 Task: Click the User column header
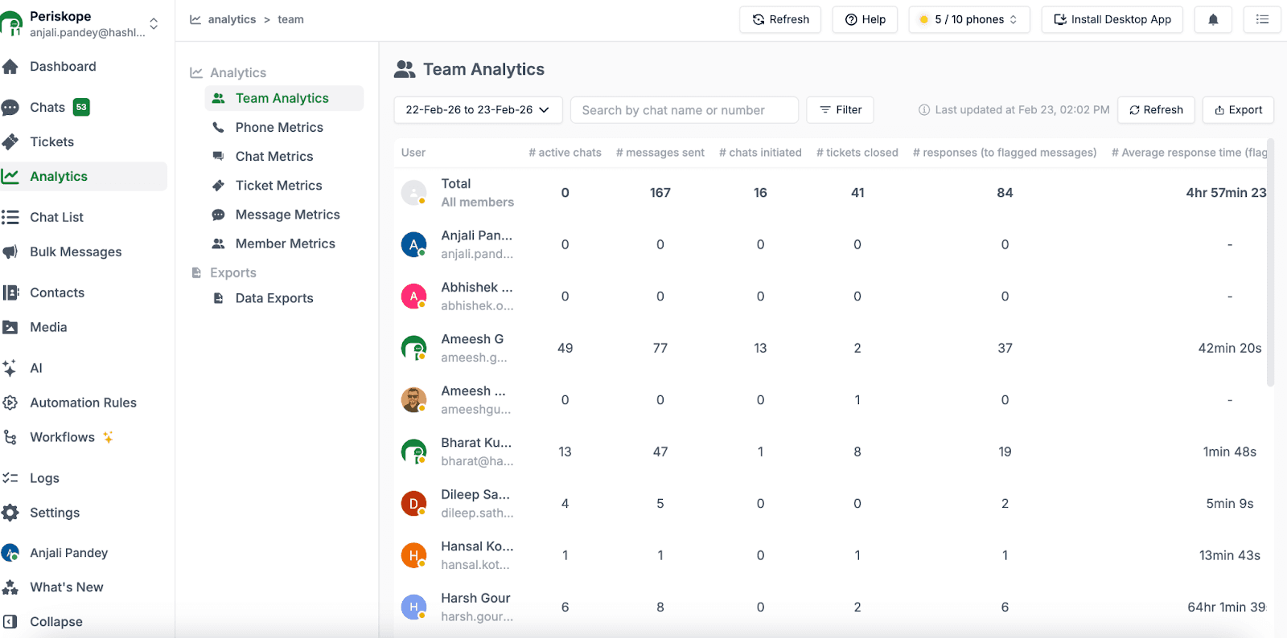click(x=413, y=153)
